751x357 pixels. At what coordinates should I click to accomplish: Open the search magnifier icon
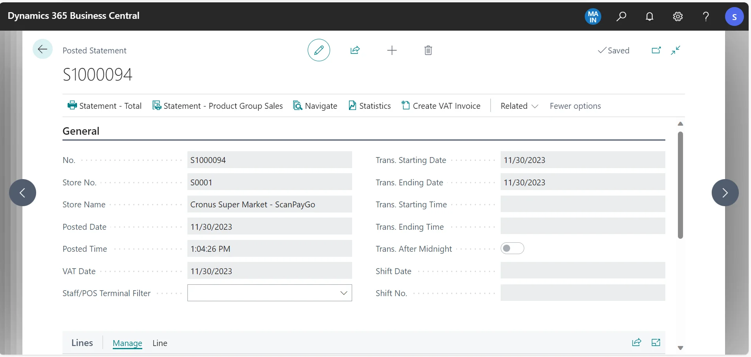click(621, 16)
